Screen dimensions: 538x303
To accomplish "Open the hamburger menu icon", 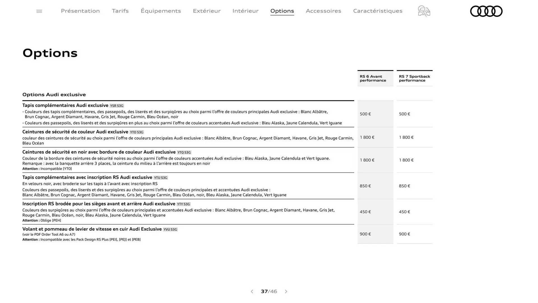I will [x=39, y=11].
